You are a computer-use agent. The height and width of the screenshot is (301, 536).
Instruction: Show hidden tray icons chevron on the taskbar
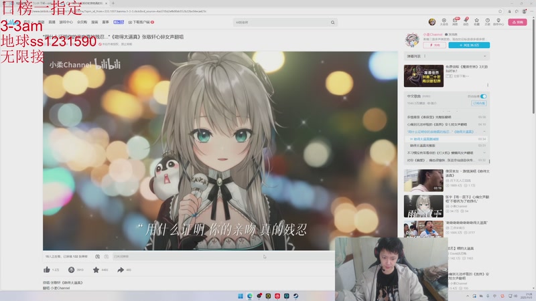point(468,296)
